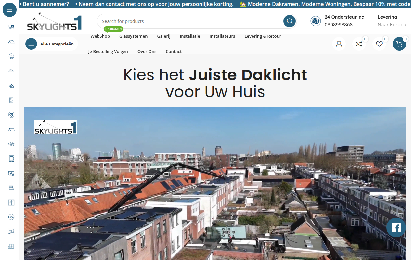Click the phone number 0308993868
416x260 pixels.
click(339, 25)
